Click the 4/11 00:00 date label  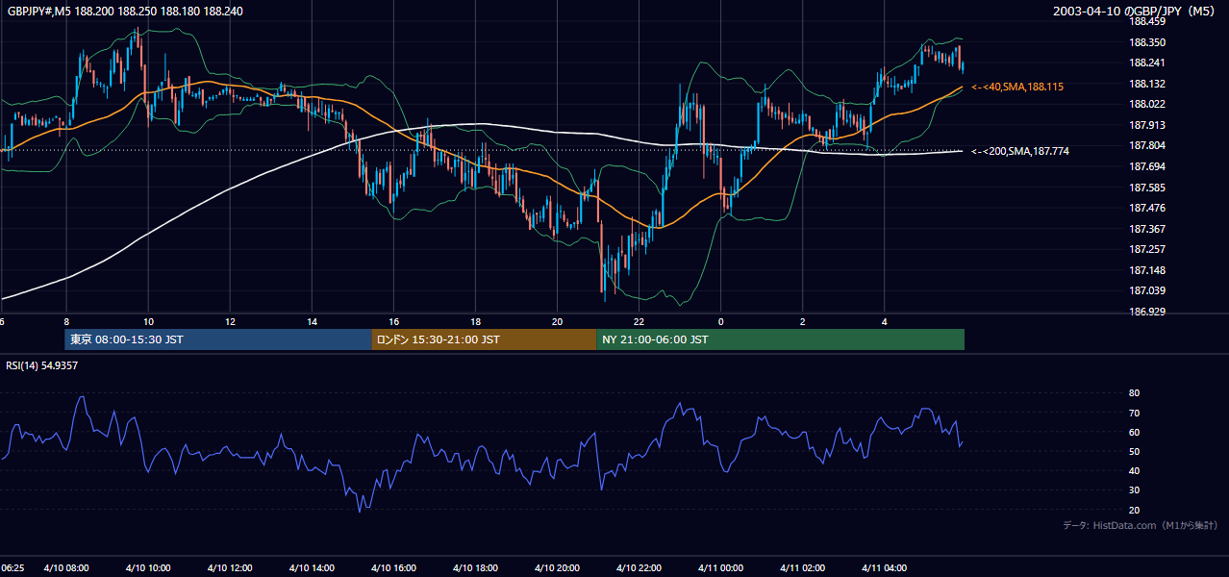[720, 568]
